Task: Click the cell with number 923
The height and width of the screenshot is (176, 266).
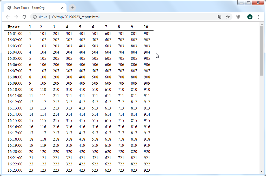Action: point(147,170)
